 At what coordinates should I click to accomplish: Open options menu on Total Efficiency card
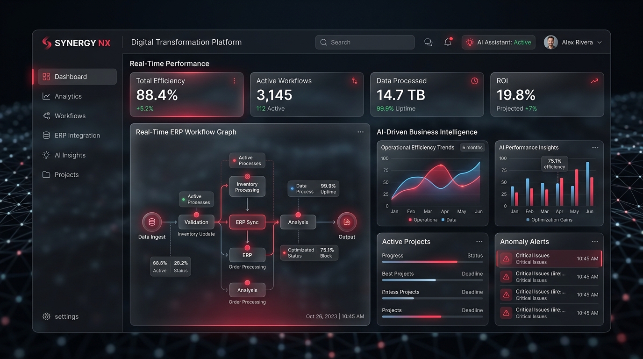[x=234, y=81]
